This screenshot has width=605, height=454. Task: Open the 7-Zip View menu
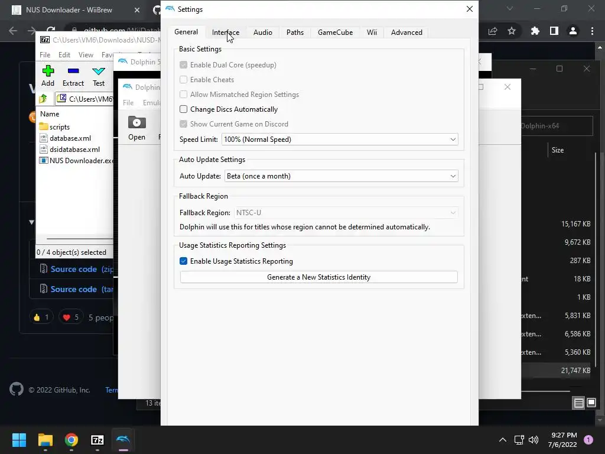click(86, 55)
